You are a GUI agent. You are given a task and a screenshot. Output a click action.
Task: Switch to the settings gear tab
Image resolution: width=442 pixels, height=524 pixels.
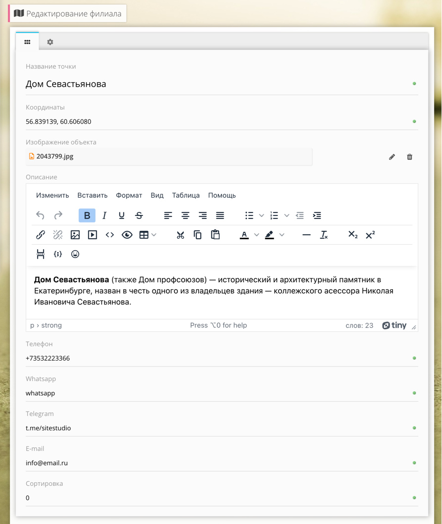(x=50, y=42)
